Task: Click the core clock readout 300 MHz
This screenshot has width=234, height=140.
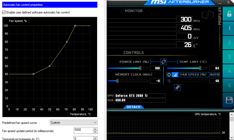Action: [184, 19]
